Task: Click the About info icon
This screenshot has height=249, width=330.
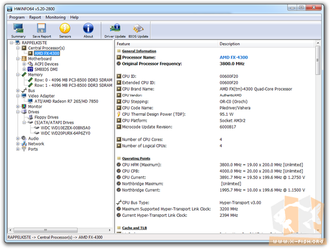Action: pos(88,31)
